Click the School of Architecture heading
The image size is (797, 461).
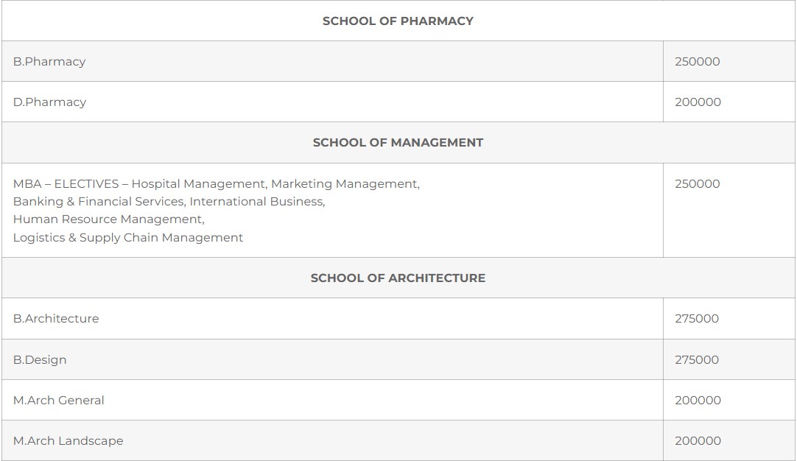click(x=398, y=278)
